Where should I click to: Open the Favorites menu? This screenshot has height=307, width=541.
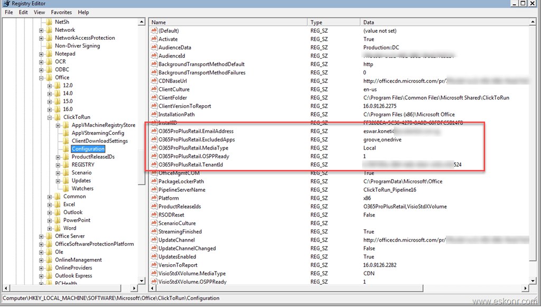(x=61, y=12)
